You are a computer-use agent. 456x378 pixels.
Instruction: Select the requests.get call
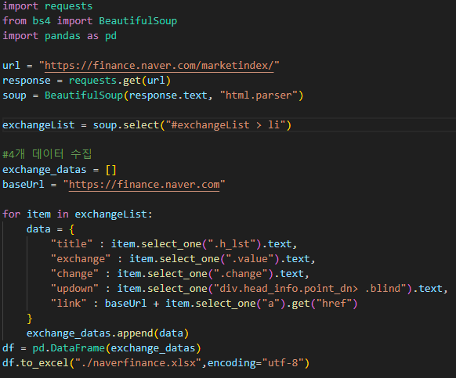click(x=120, y=81)
